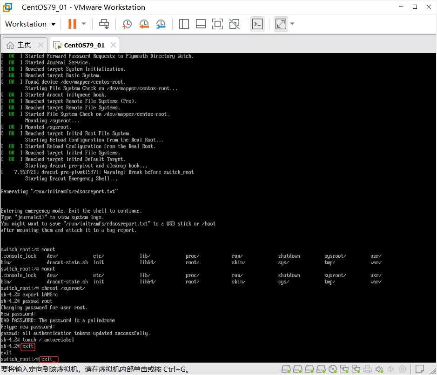The image size is (437, 375).
Task: Expand the power options arrow next to Pause
Action: point(84,24)
